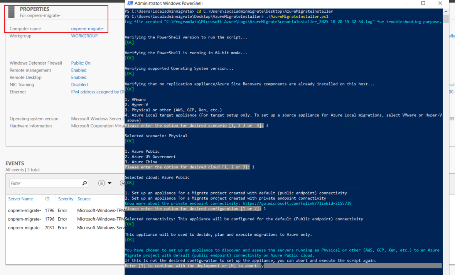Sort events by the ID column header

click(x=47, y=199)
